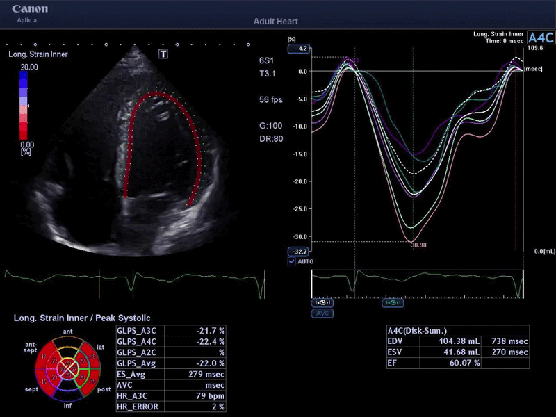Image resolution: width=556 pixels, height=417 pixels.
Task: Click the GLPS_A4C value -22.4 %
Action: point(211,342)
